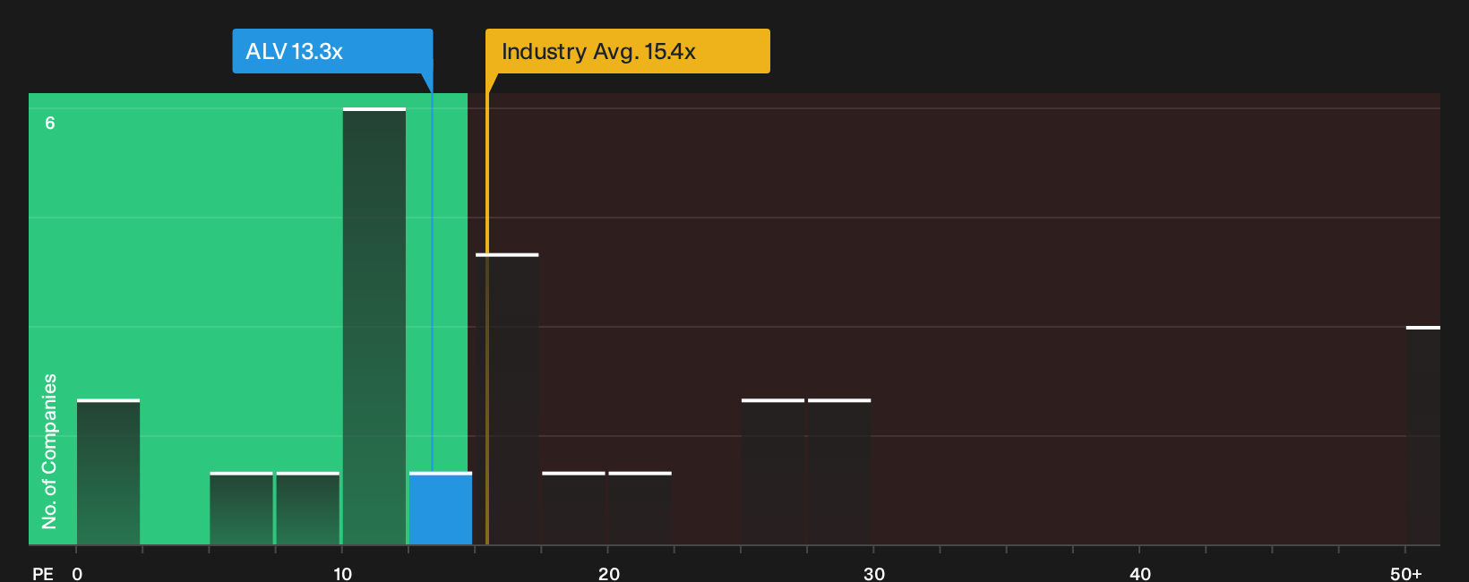The width and height of the screenshot is (1469, 582).
Task: Click the tallest bar at PE 10
Action: click(374, 327)
